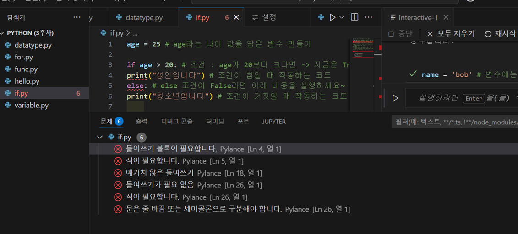Screen dimensions: 518x234
Task: Click the Python icon beside the run button
Action: click(321, 17)
